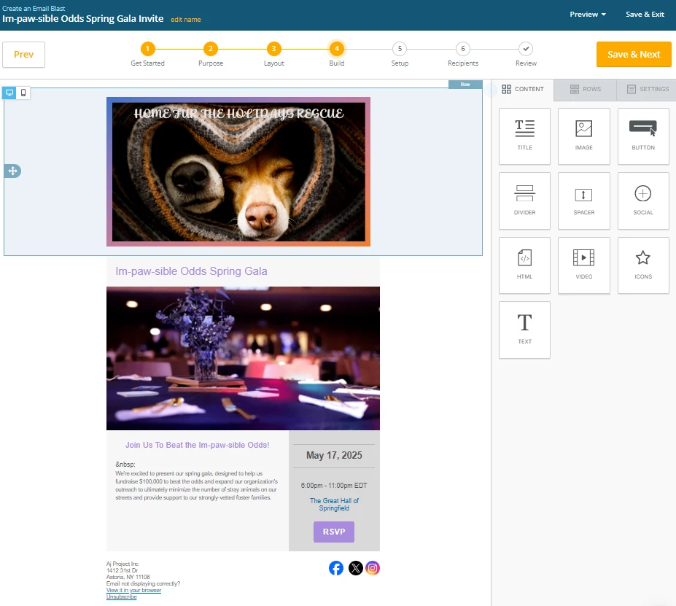The height and width of the screenshot is (606, 676).
Task: Insert a Title content block
Action: pyautogui.click(x=524, y=136)
